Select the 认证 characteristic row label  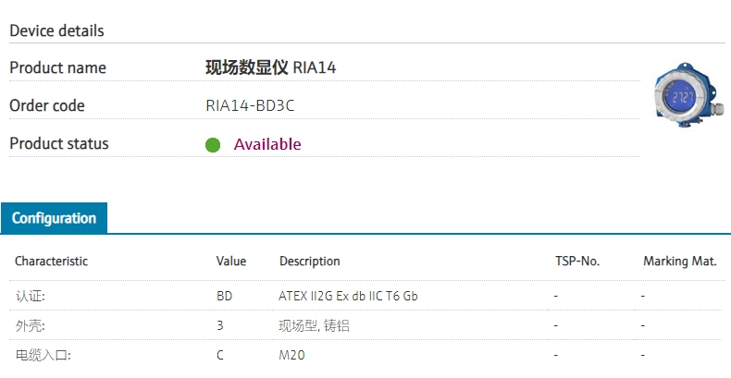click(30, 296)
